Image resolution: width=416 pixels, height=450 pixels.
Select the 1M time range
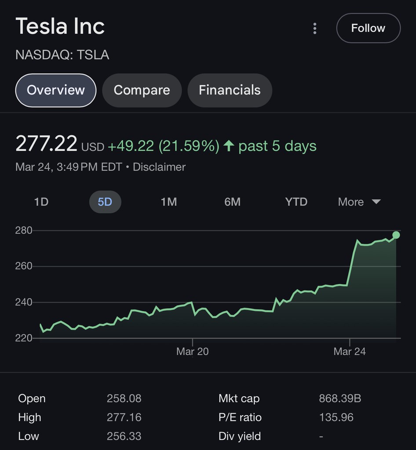pyautogui.click(x=169, y=202)
